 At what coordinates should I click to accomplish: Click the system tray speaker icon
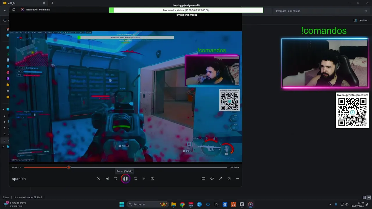[x=347, y=204]
